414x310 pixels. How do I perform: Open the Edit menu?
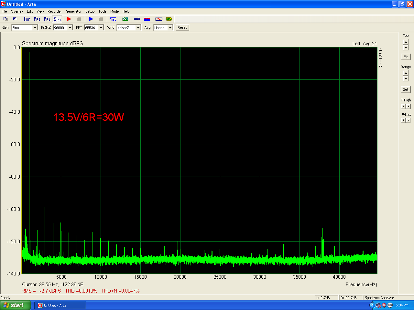[30, 11]
